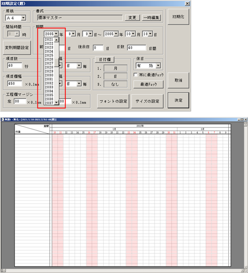Click the 2021年 year header in chart
248x273 pixels.
[x=140, y=126]
